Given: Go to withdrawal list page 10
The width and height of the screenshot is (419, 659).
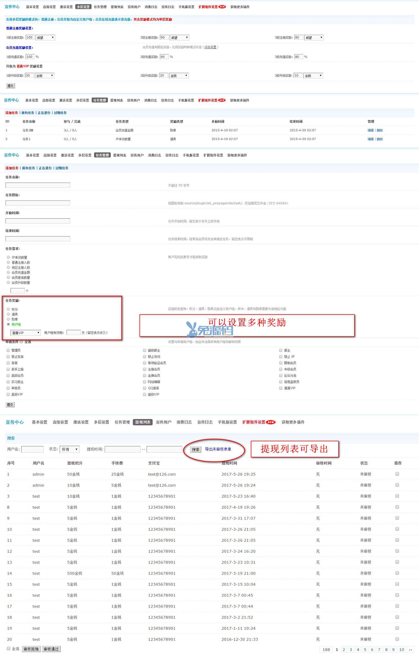Looking at the screenshot, I should (x=401, y=649).
